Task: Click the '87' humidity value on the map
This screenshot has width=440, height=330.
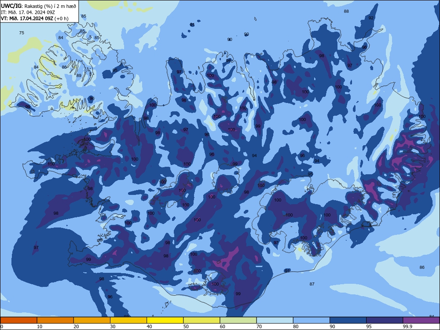Action: pos(312,284)
